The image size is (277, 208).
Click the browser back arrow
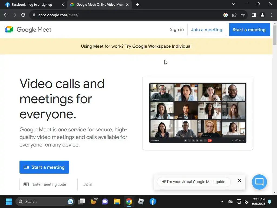(6, 15)
